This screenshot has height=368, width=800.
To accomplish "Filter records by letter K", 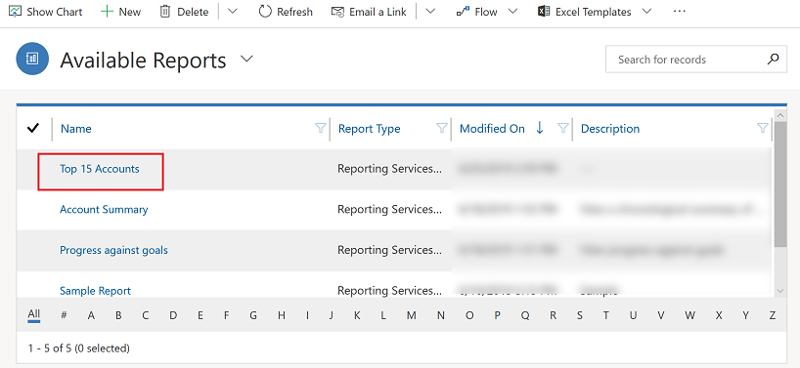I will [x=357, y=315].
